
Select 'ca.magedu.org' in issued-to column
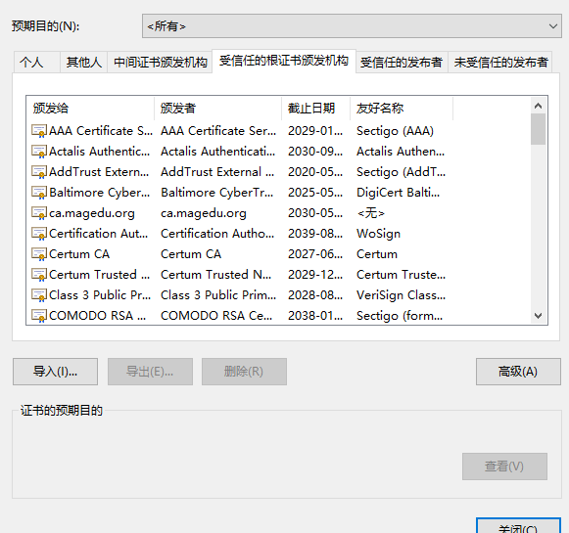coord(92,213)
